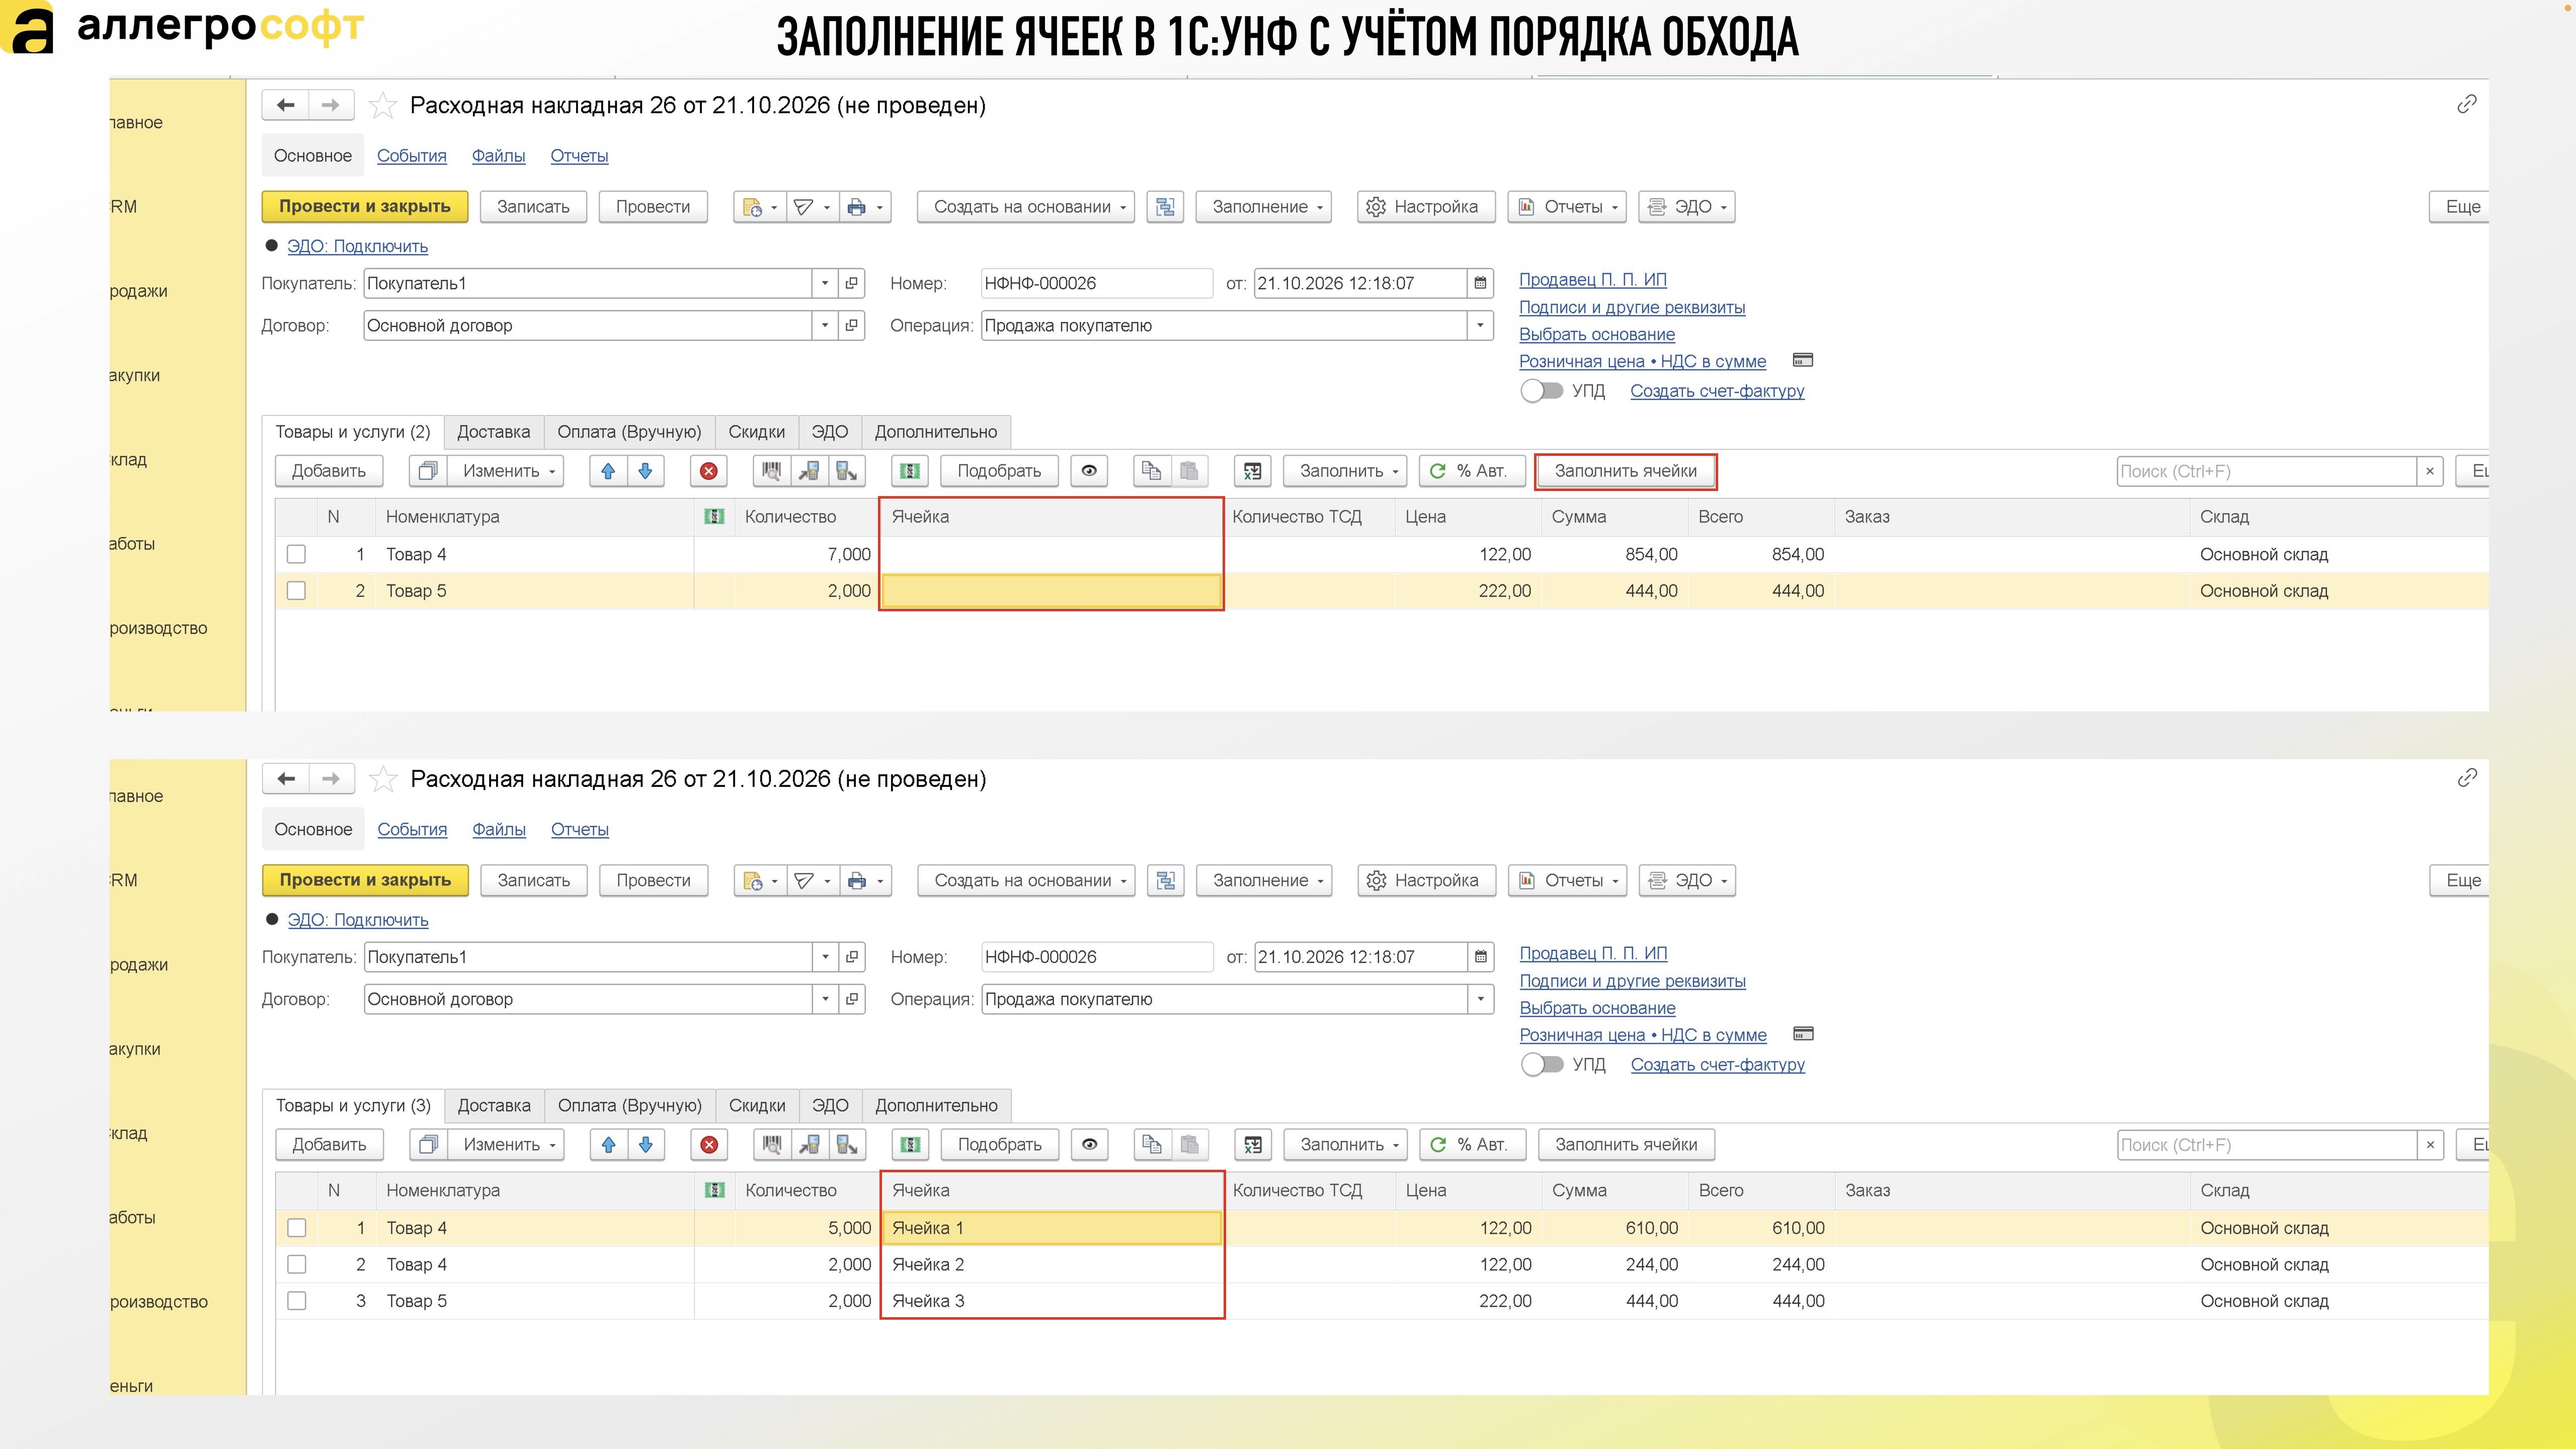The height and width of the screenshot is (1449, 2576).
Task: Expand the Операция dropdown in the upper form
Action: (x=1480, y=325)
